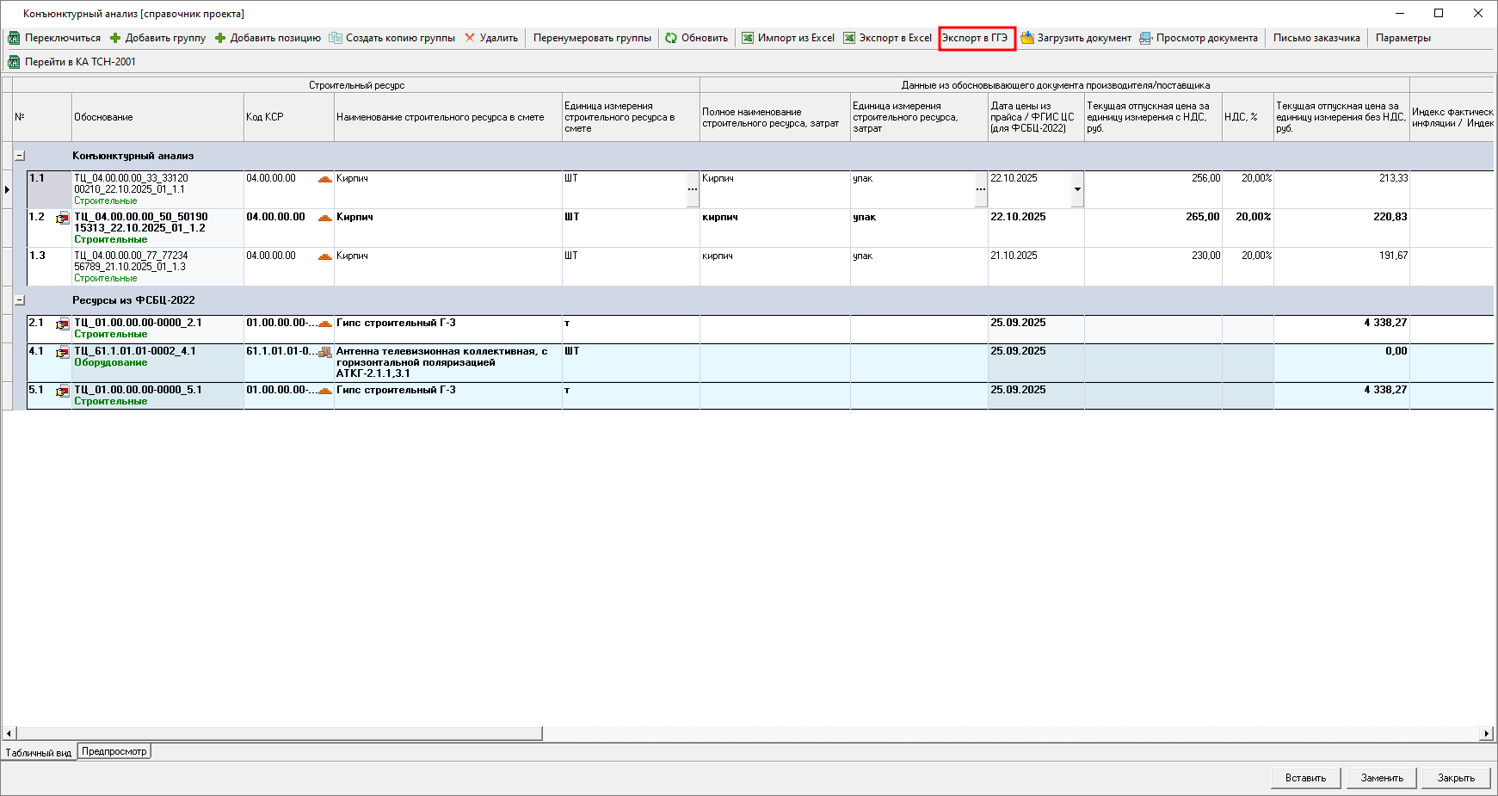Switch to the Предпросмотр tab
Viewport: 1498px width, 796px height.
coord(114,751)
